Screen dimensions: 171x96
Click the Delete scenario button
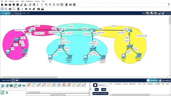pyautogui.click(x=103, y=90)
